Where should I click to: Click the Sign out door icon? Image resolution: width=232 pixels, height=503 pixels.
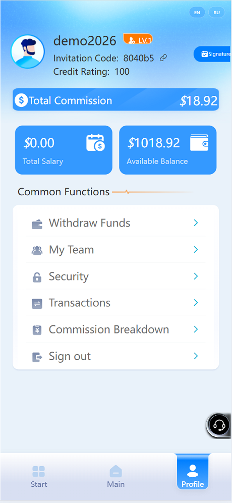[37, 357]
